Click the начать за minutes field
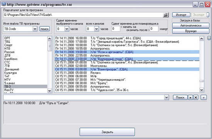 (x=116, y=29)
